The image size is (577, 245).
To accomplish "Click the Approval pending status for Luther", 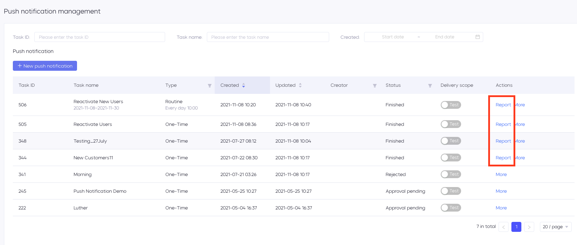I will (x=405, y=208).
